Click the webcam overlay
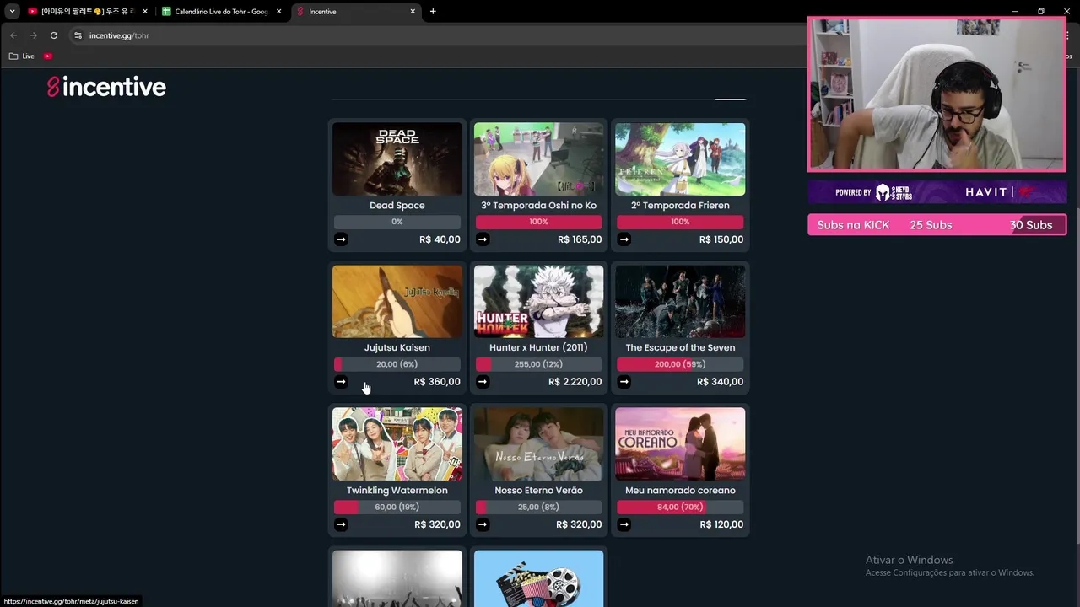The height and width of the screenshot is (607, 1080). click(x=937, y=94)
